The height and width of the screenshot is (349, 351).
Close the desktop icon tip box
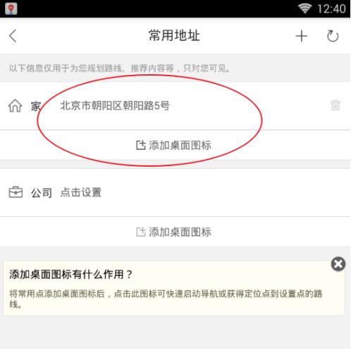pos(338,264)
